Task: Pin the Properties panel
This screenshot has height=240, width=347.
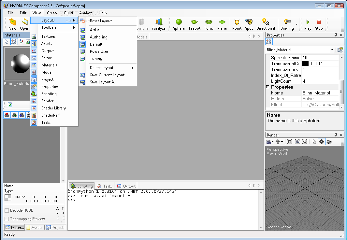Action: coord(336,35)
